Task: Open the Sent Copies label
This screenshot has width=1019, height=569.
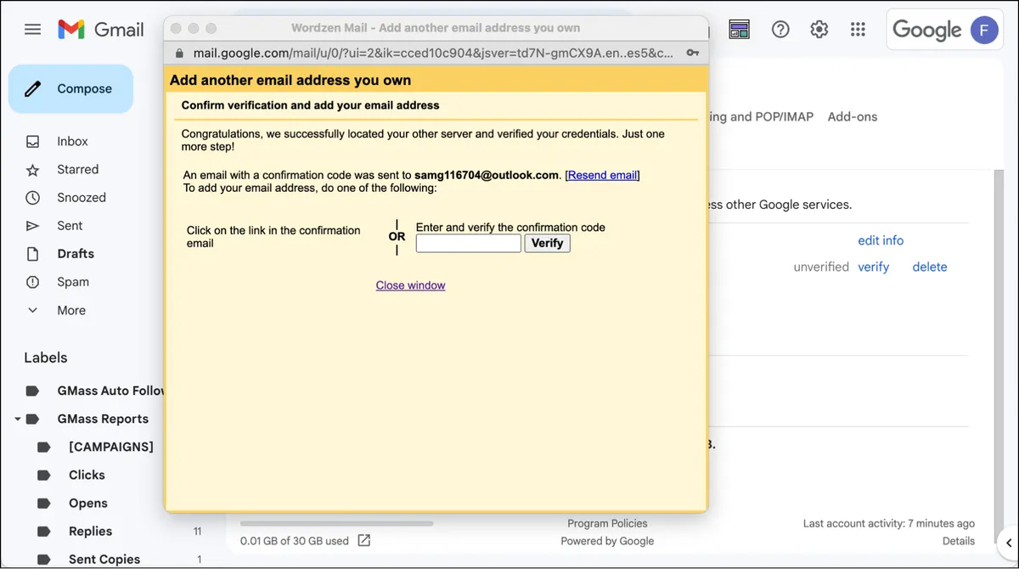Action: click(x=104, y=560)
